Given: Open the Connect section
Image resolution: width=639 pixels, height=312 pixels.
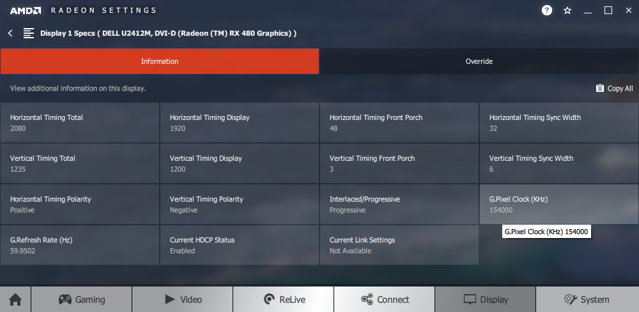Looking at the screenshot, I should pos(385,299).
